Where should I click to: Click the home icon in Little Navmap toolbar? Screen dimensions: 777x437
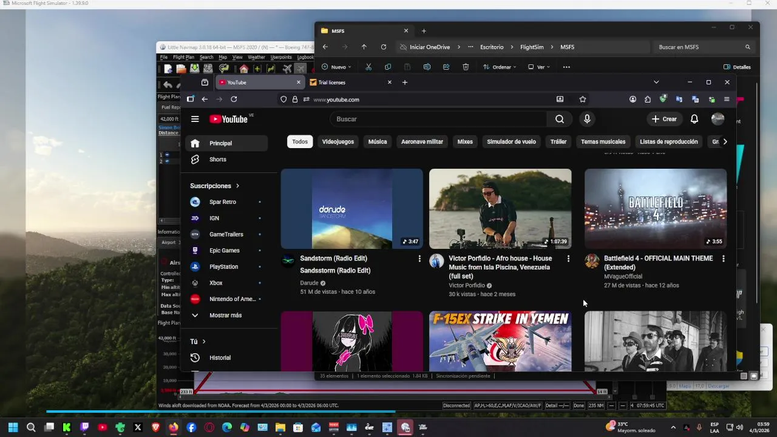tap(243, 69)
